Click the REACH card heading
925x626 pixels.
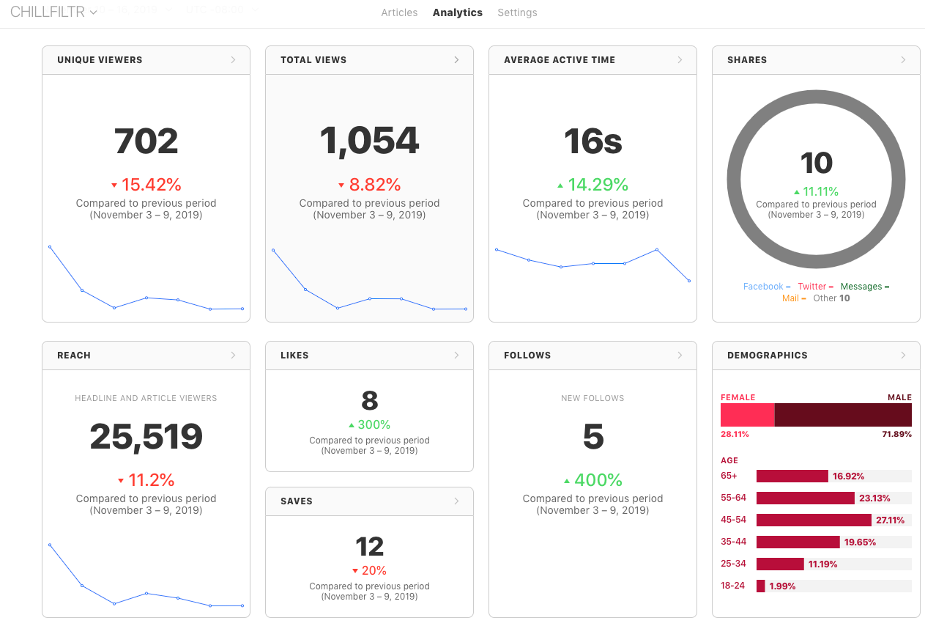pyautogui.click(x=74, y=356)
